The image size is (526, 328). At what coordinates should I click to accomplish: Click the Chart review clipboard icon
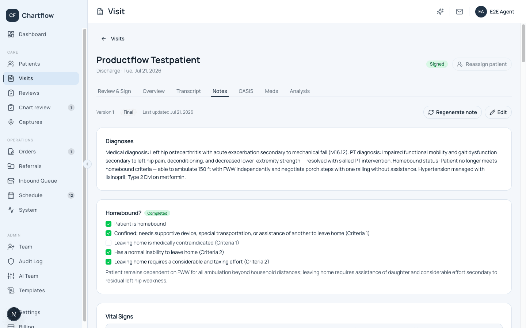pyautogui.click(x=11, y=108)
